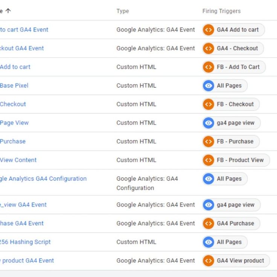This screenshot has height=277, width=277.
Task: Click orange custom event icon of FB - Purchase
Action: pos(209,142)
